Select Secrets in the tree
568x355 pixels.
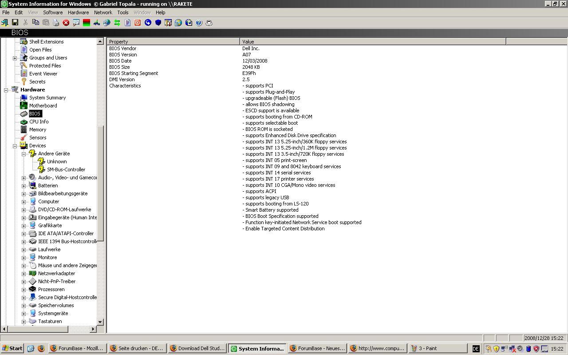click(x=37, y=82)
